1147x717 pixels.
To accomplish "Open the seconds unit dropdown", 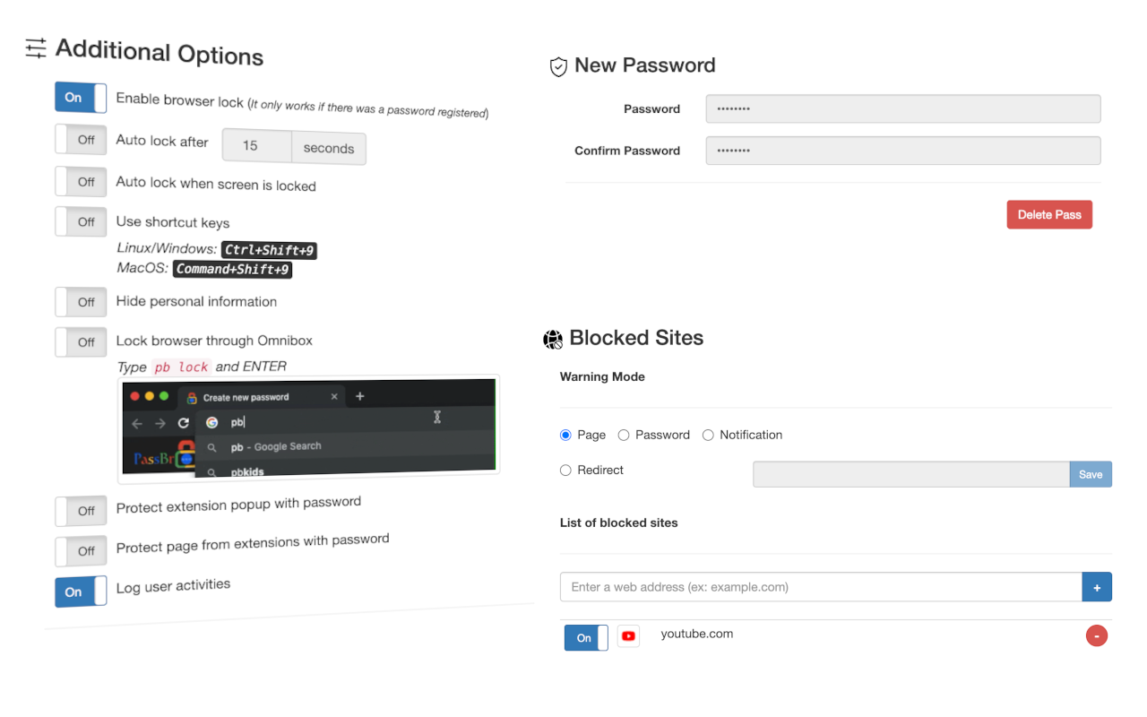I will [x=329, y=148].
